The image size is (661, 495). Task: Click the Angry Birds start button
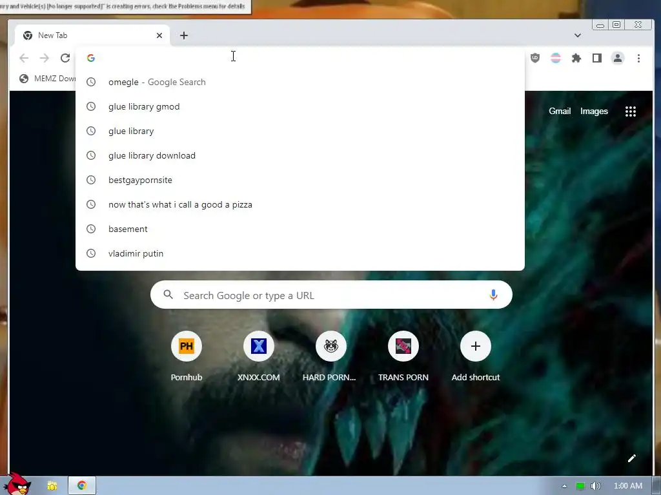(x=17, y=484)
